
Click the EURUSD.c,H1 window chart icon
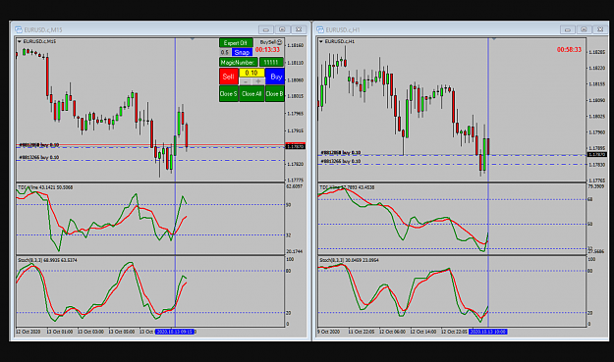click(x=320, y=29)
